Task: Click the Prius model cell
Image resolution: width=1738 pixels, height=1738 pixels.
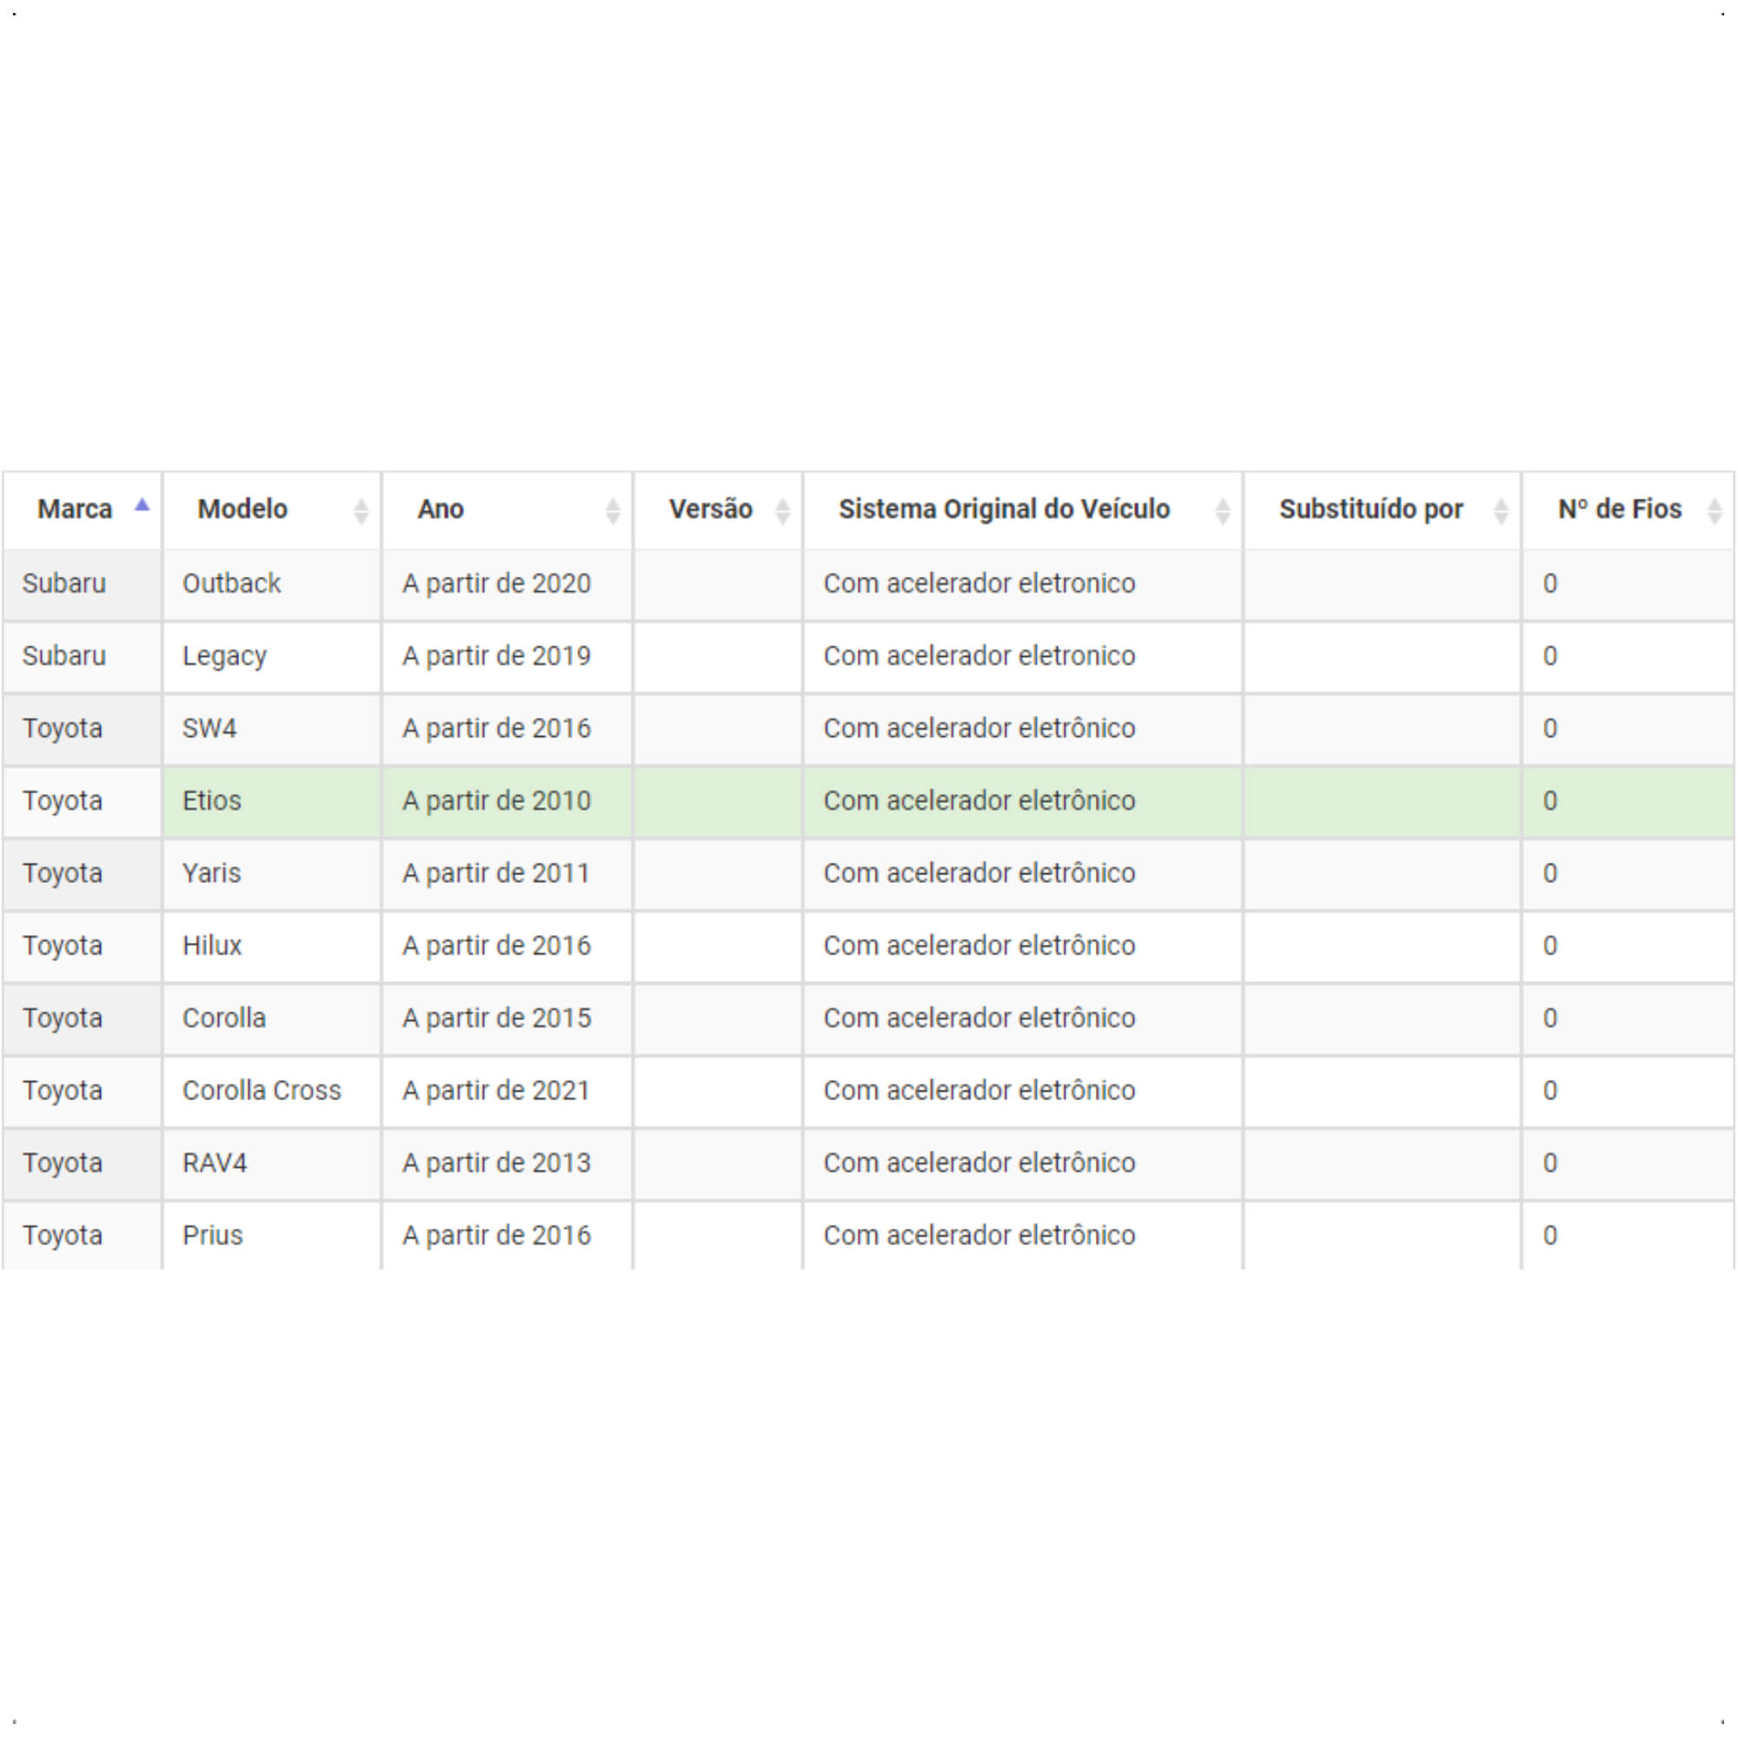Action: (272, 1236)
